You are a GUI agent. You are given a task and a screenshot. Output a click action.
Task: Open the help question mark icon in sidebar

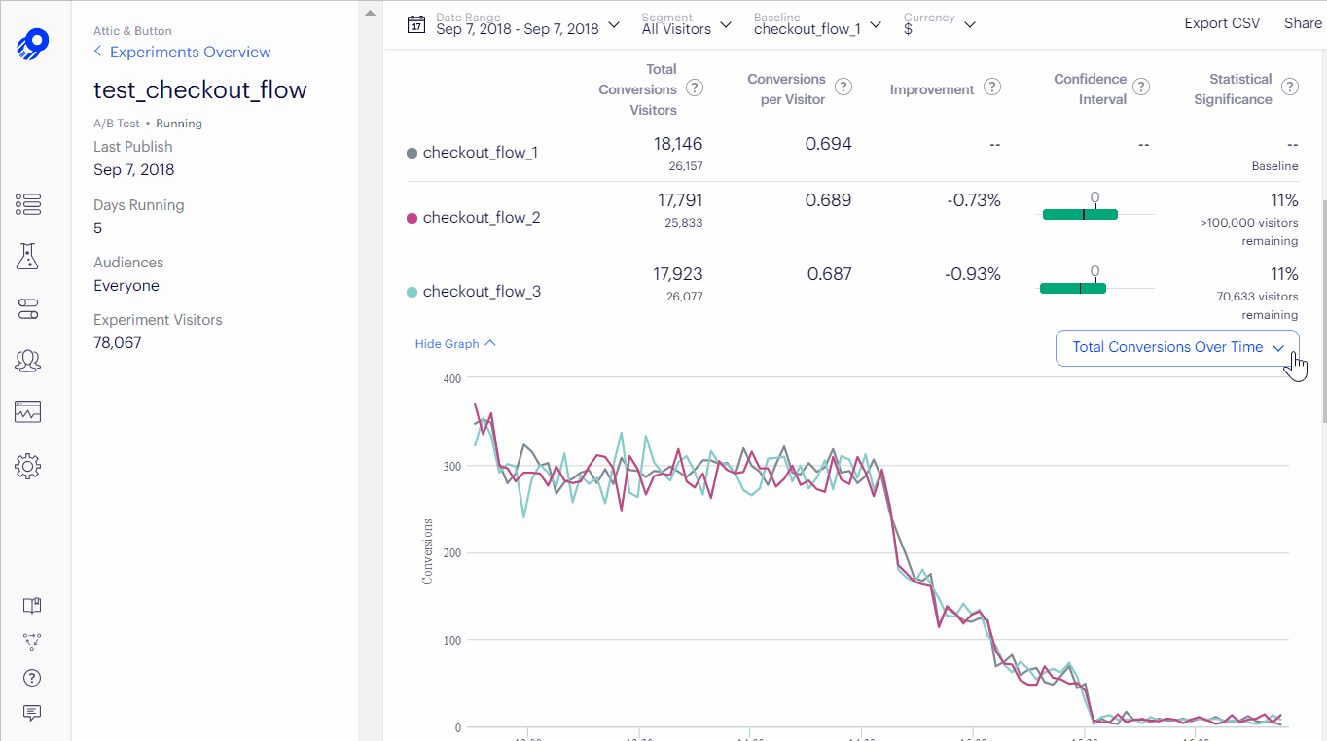click(x=32, y=678)
